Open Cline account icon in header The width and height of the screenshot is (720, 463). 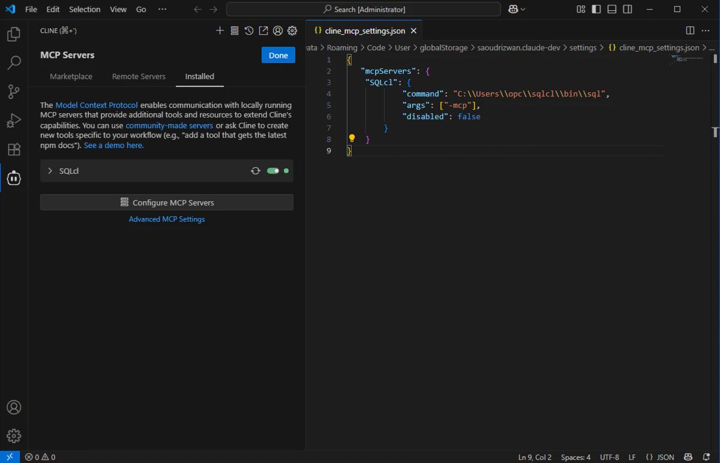tap(278, 31)
